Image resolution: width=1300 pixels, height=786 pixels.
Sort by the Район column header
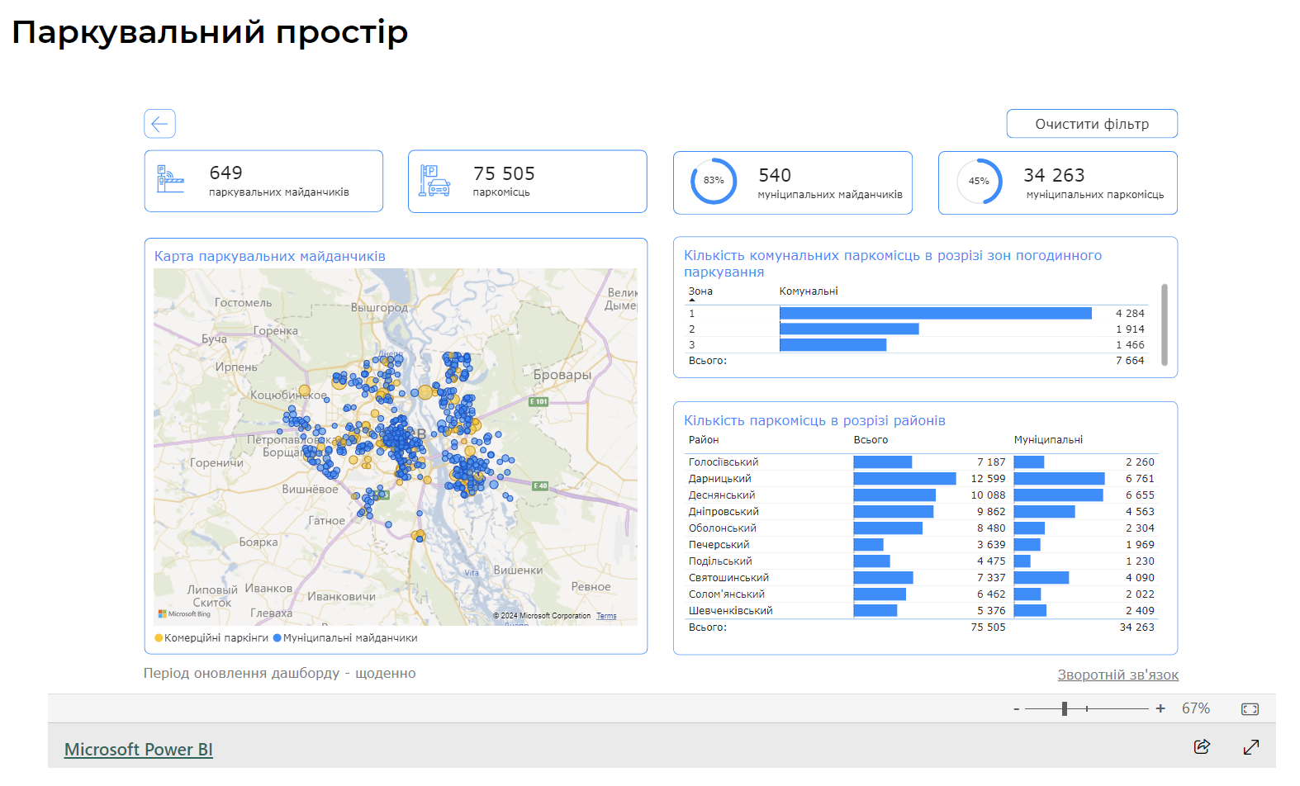click(x=704, y=440)
